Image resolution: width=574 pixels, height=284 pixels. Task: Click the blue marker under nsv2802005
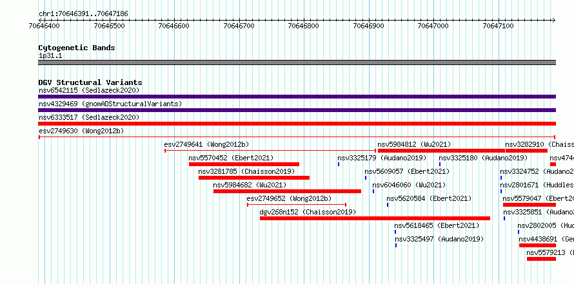coord(519,232)
